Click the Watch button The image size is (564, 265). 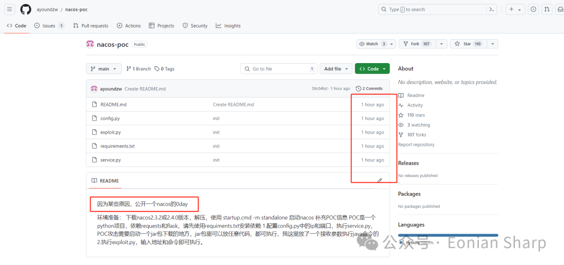tap(376, 44)
